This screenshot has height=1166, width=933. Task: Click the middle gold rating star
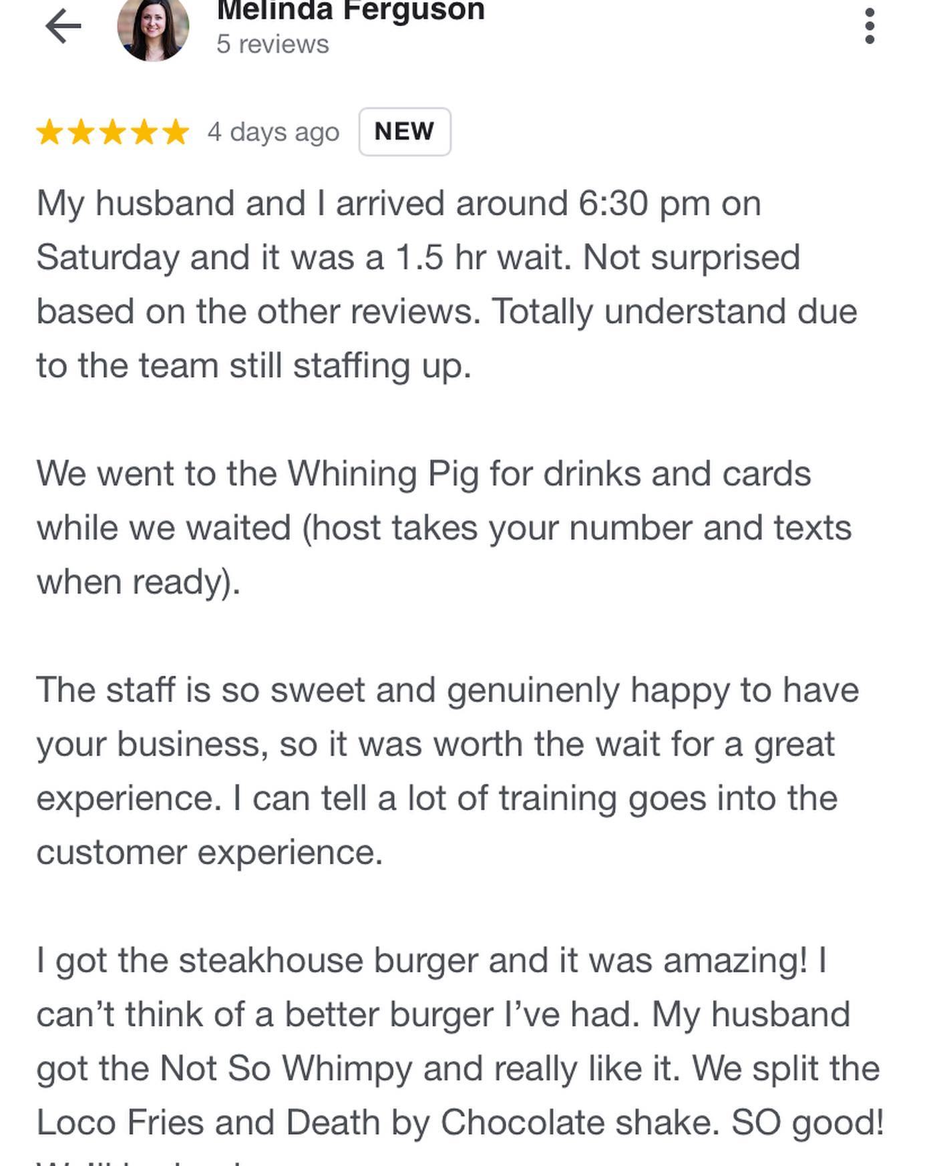tap(112, 132)
